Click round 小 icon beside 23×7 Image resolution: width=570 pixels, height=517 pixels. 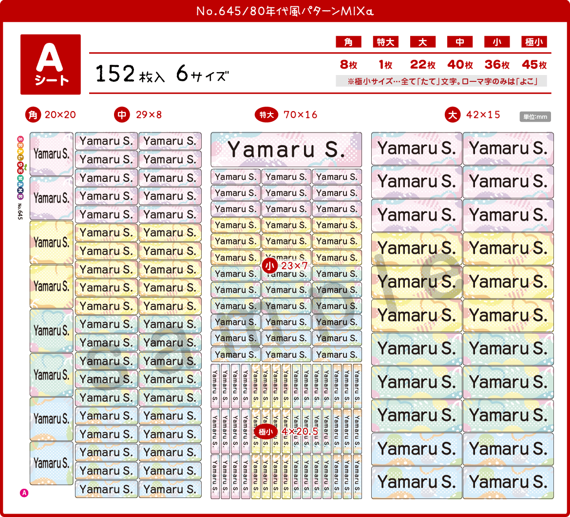pyautogui.click(x=270, y=266)
